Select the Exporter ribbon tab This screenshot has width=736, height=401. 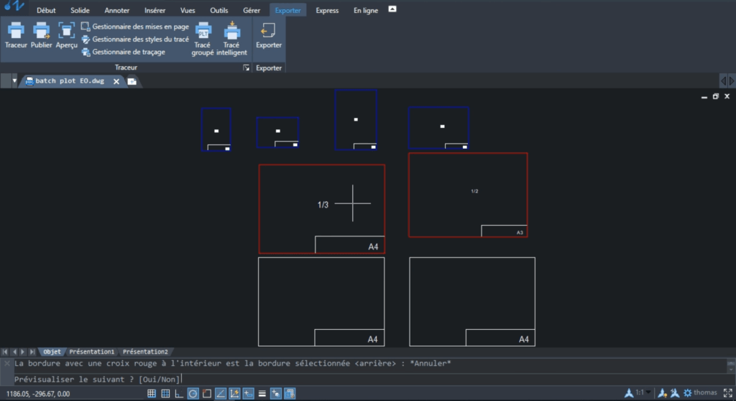tap(287, 10)
